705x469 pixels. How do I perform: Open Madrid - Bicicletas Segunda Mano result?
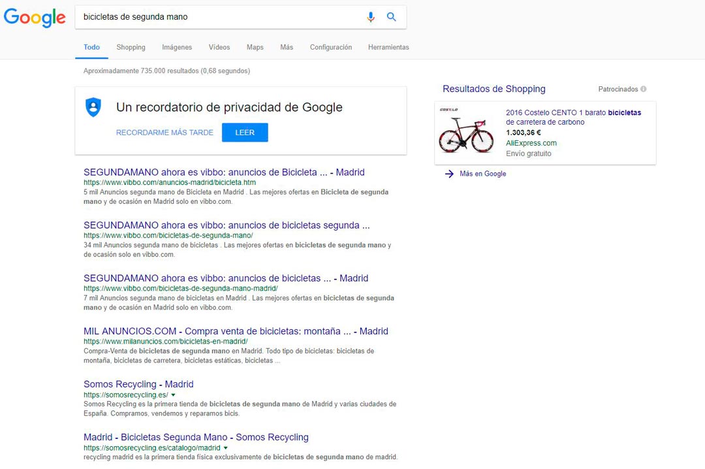click(196, 438)
